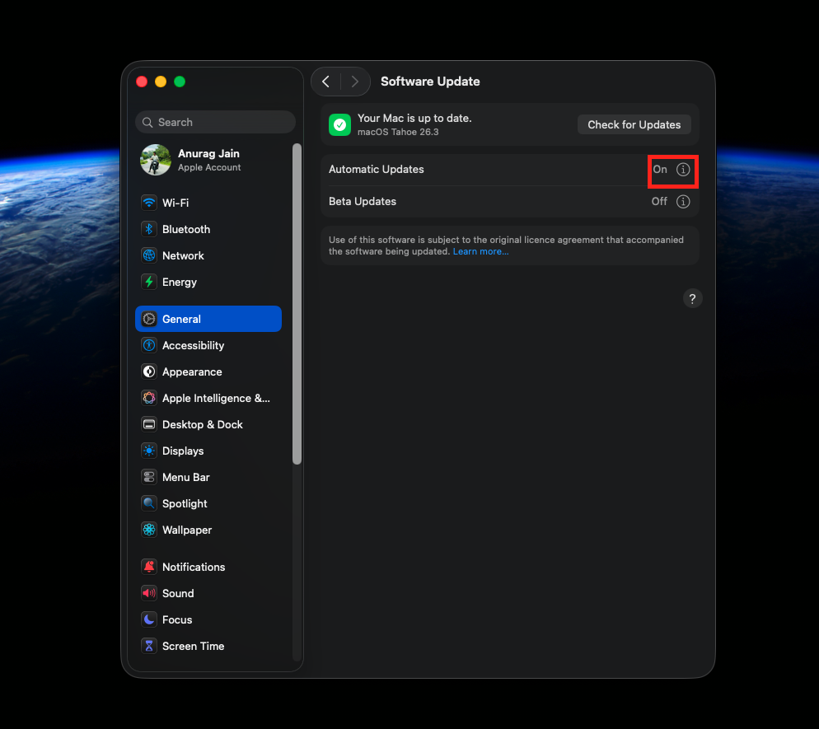This screenshot has width=819, height=729.
Task: Click the Network globe icon
Action: [x=149, y=255]
